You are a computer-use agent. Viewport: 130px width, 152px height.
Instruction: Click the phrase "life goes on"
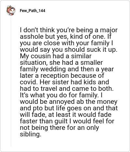pos(74,108)
